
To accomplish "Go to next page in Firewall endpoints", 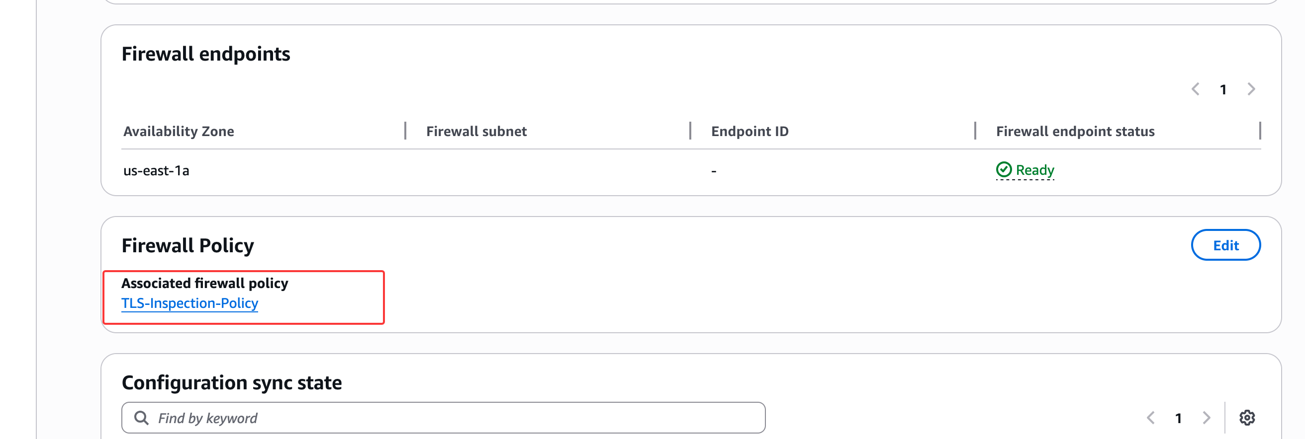I will [1251, 89].
